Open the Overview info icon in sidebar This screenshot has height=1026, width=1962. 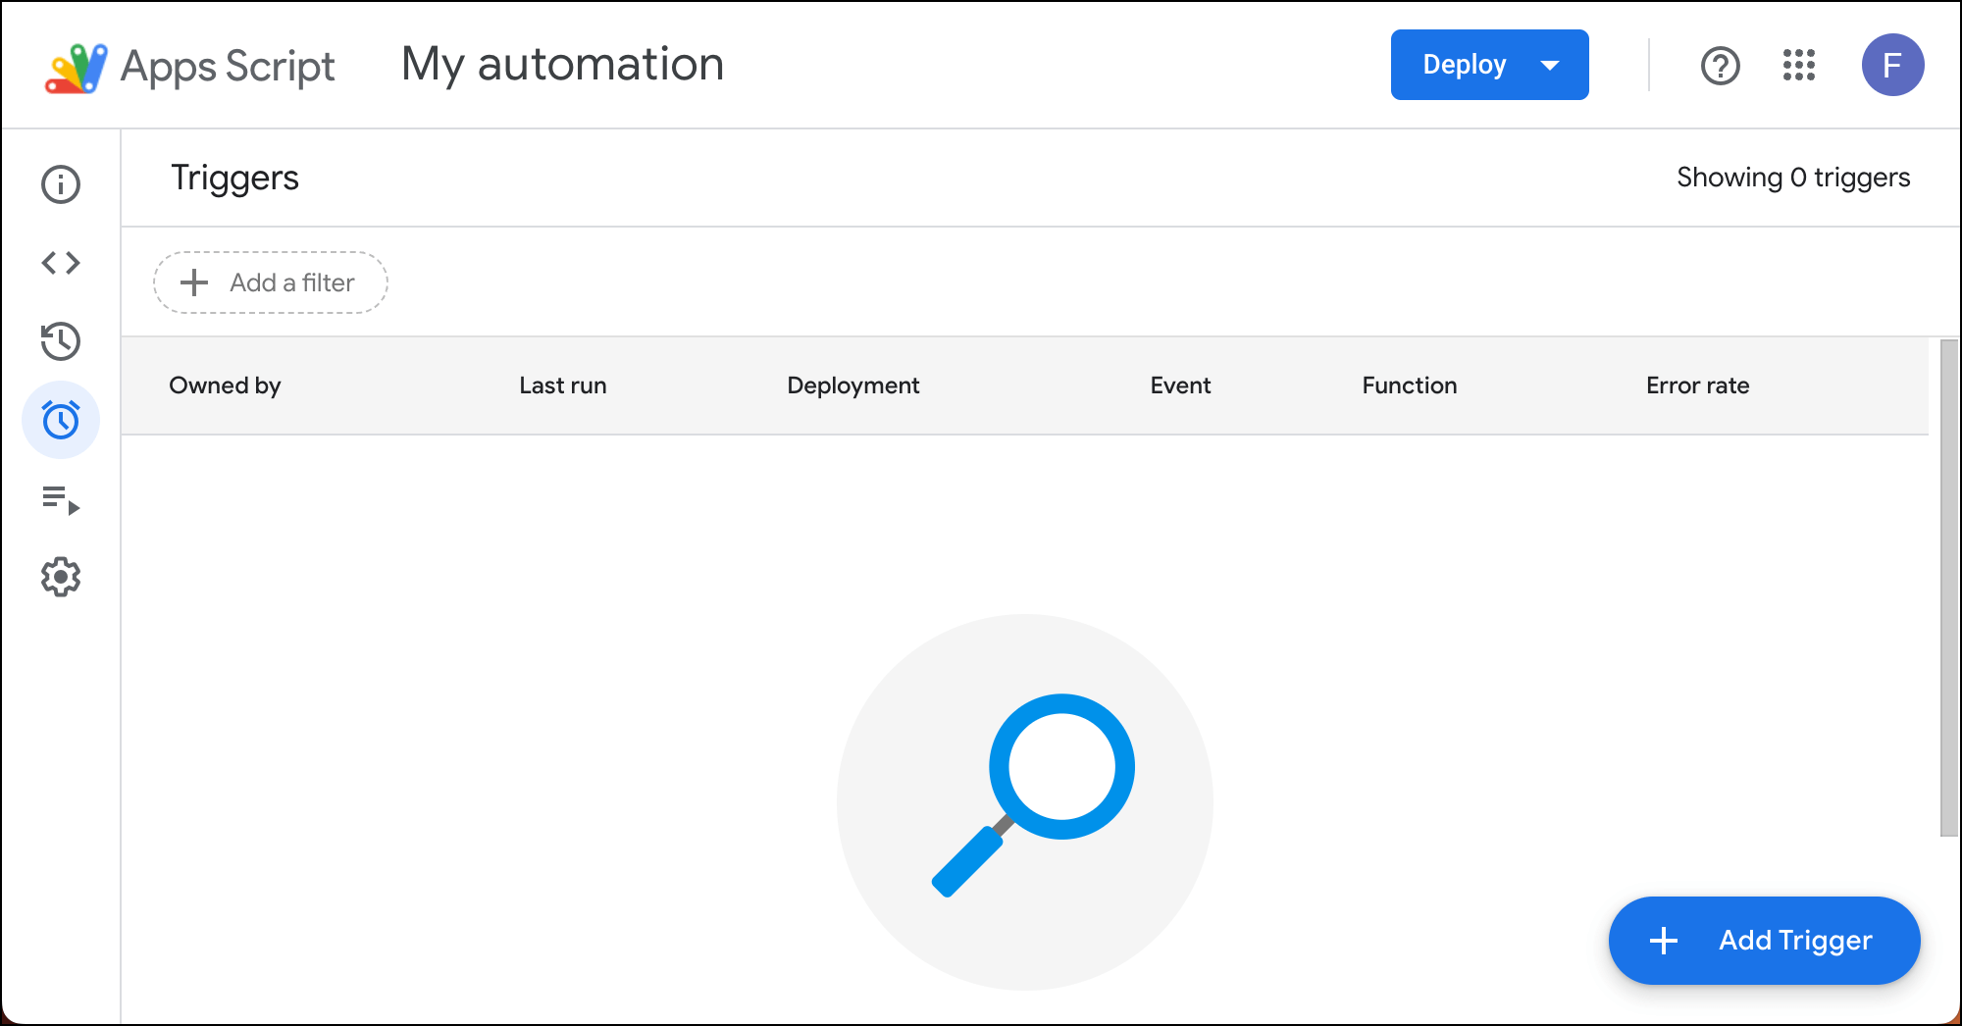61,184
